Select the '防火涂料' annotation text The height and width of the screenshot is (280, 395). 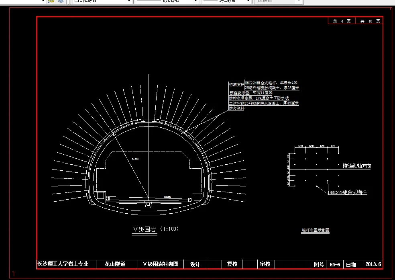pyautogui.click(x=236, y=108)
